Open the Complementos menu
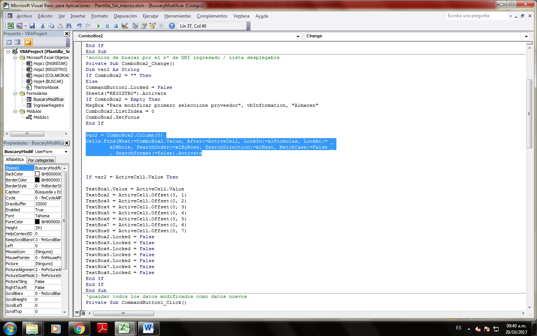This screenshot has height=336, width=537. tap(212, 16)
